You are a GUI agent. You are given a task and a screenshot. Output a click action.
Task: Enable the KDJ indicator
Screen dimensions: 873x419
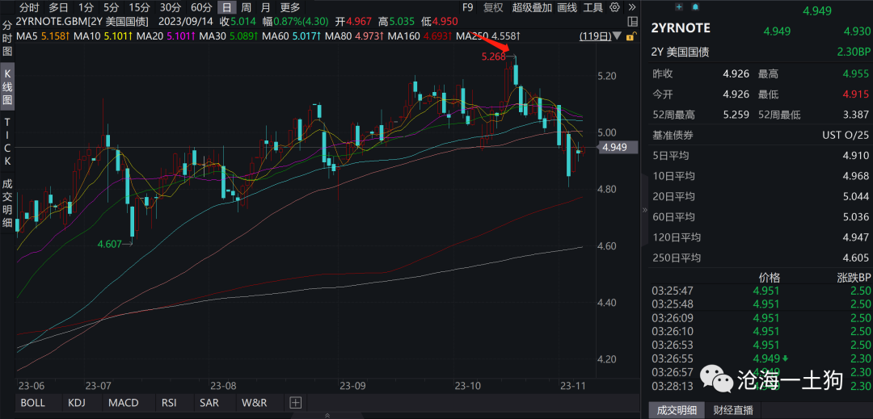point(76,402)
